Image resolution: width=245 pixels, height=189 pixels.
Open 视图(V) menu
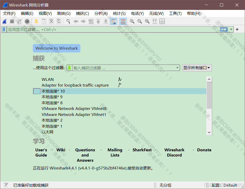[45, 14]
